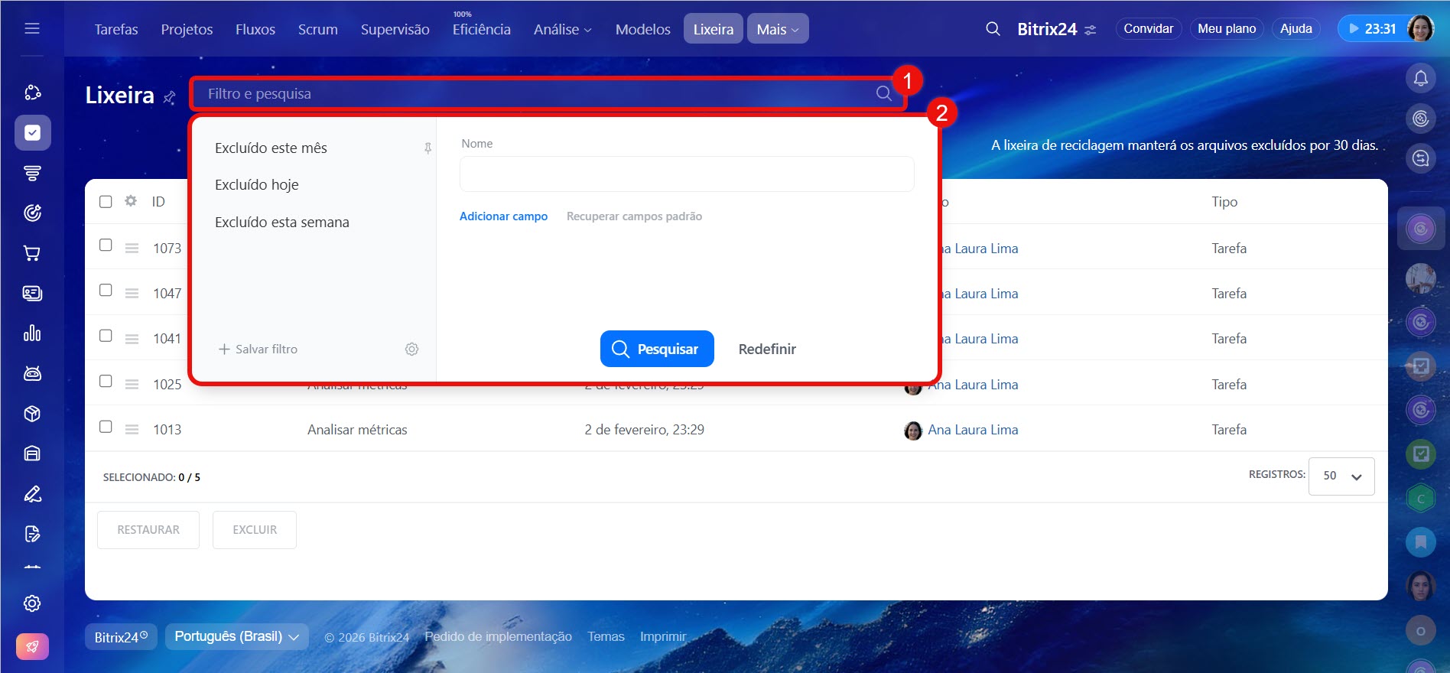Viewport: 1450px width, 673px height.
Task: Click the notifications bell icon
Action: [x=1420, y=78]
